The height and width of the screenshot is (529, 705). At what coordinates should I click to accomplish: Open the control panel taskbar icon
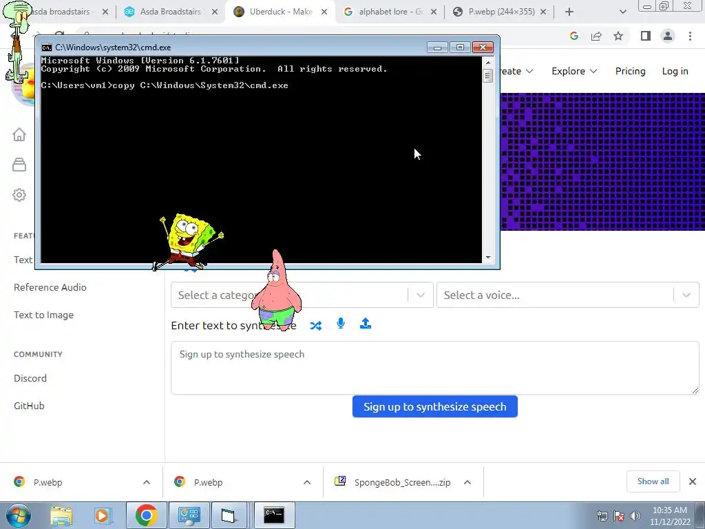pos(189,515)
